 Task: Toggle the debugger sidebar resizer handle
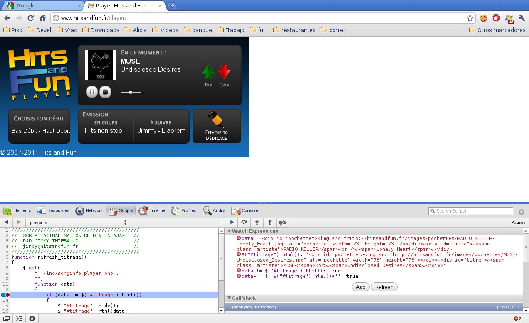pyautogui.click(x=221, y=223)
